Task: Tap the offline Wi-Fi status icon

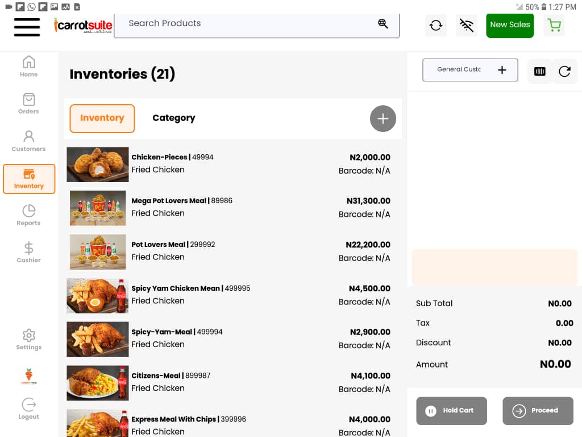Action: [467, 26]
